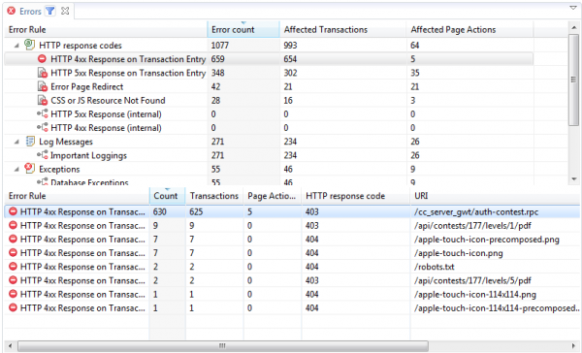Sort by Affected Transactions column header

[343, 30]
